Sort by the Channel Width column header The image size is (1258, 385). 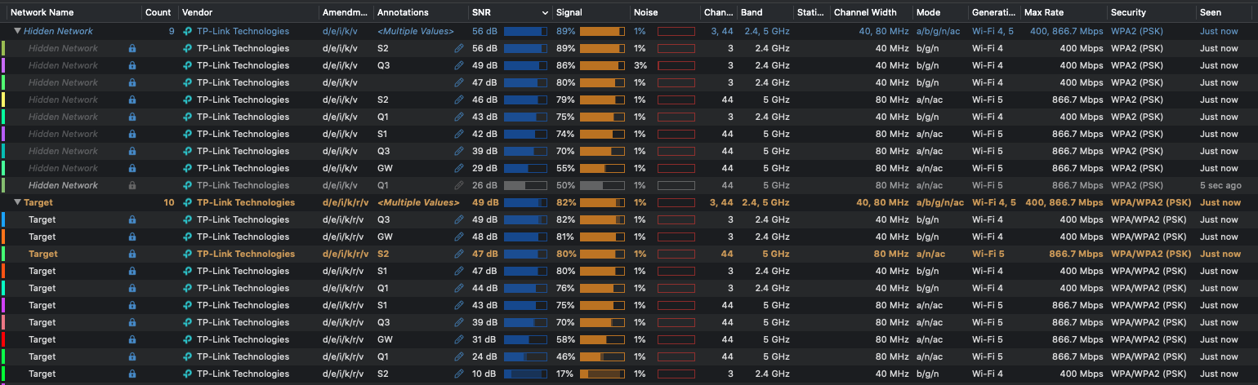point(865,13)
